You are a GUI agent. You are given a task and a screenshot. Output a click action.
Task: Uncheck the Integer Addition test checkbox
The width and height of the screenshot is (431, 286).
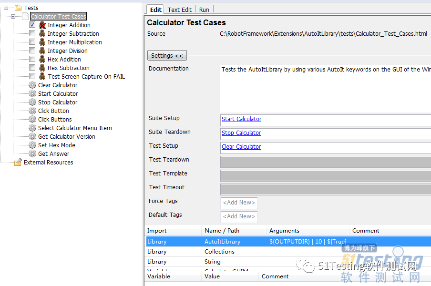[32, 25]
